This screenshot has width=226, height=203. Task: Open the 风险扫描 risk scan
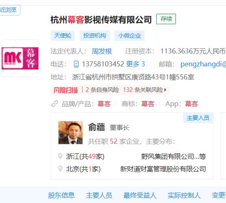(x=66, y=90)
